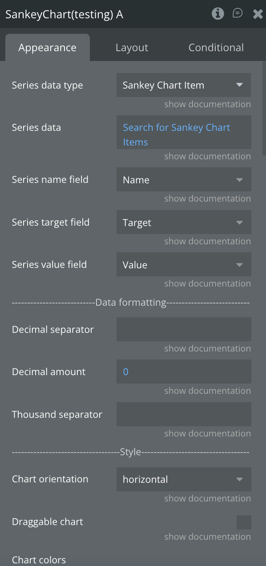The width and height of the screenshot is (266, 566).
Task: Click the Thousand separator input field
Action: point(184,414)
